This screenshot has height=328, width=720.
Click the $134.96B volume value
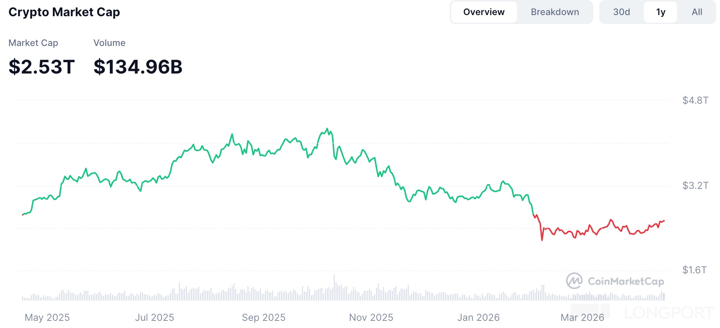[138, 67]
